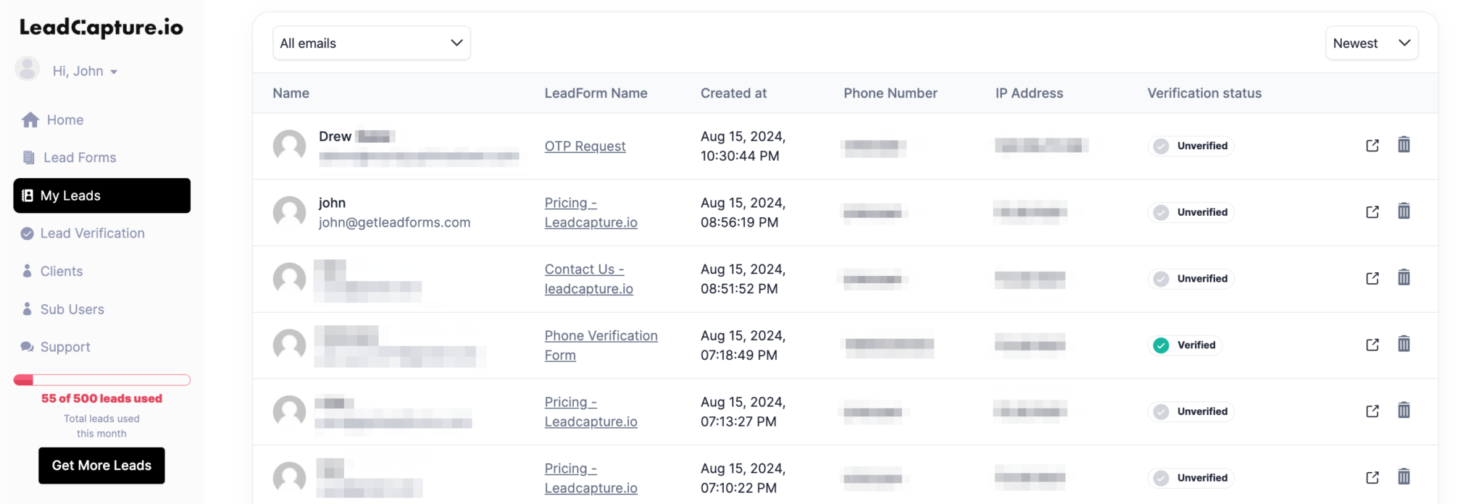Open the Clients section icon
Screen dimensions: 1484x504
[x=27, y=271]
